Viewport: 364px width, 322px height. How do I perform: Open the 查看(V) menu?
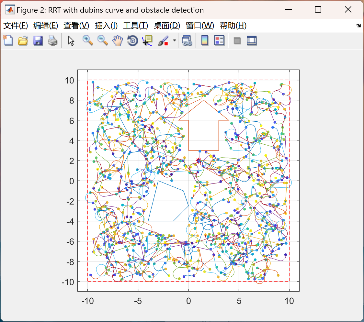(76, 26)
